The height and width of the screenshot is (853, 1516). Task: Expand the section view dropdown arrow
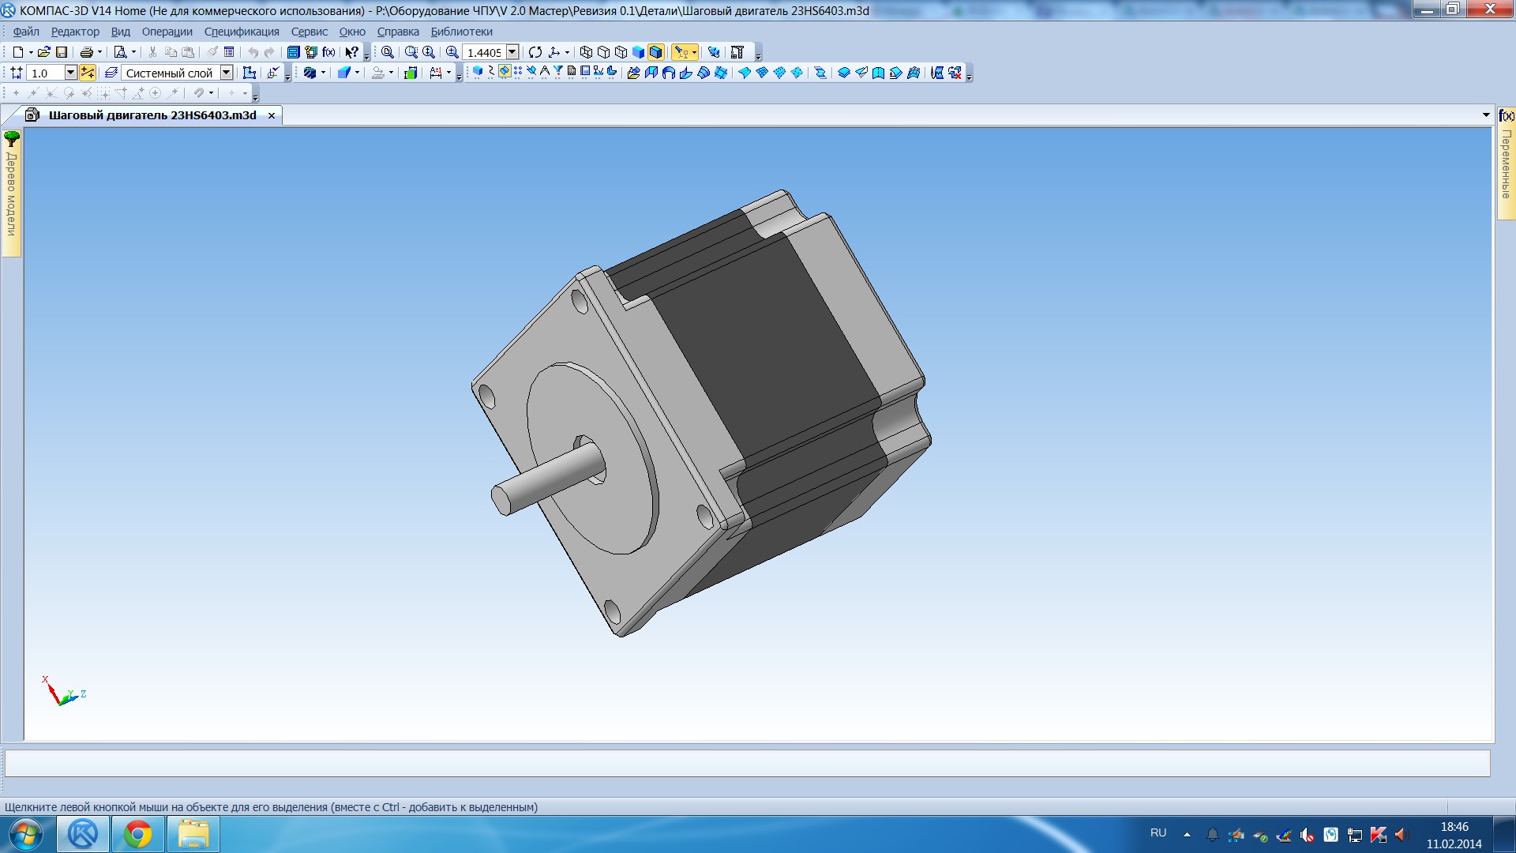point(323,73)
